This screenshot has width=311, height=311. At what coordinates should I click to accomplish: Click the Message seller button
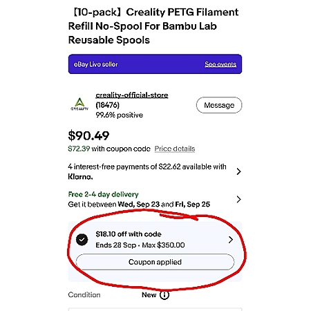point(219,105)
